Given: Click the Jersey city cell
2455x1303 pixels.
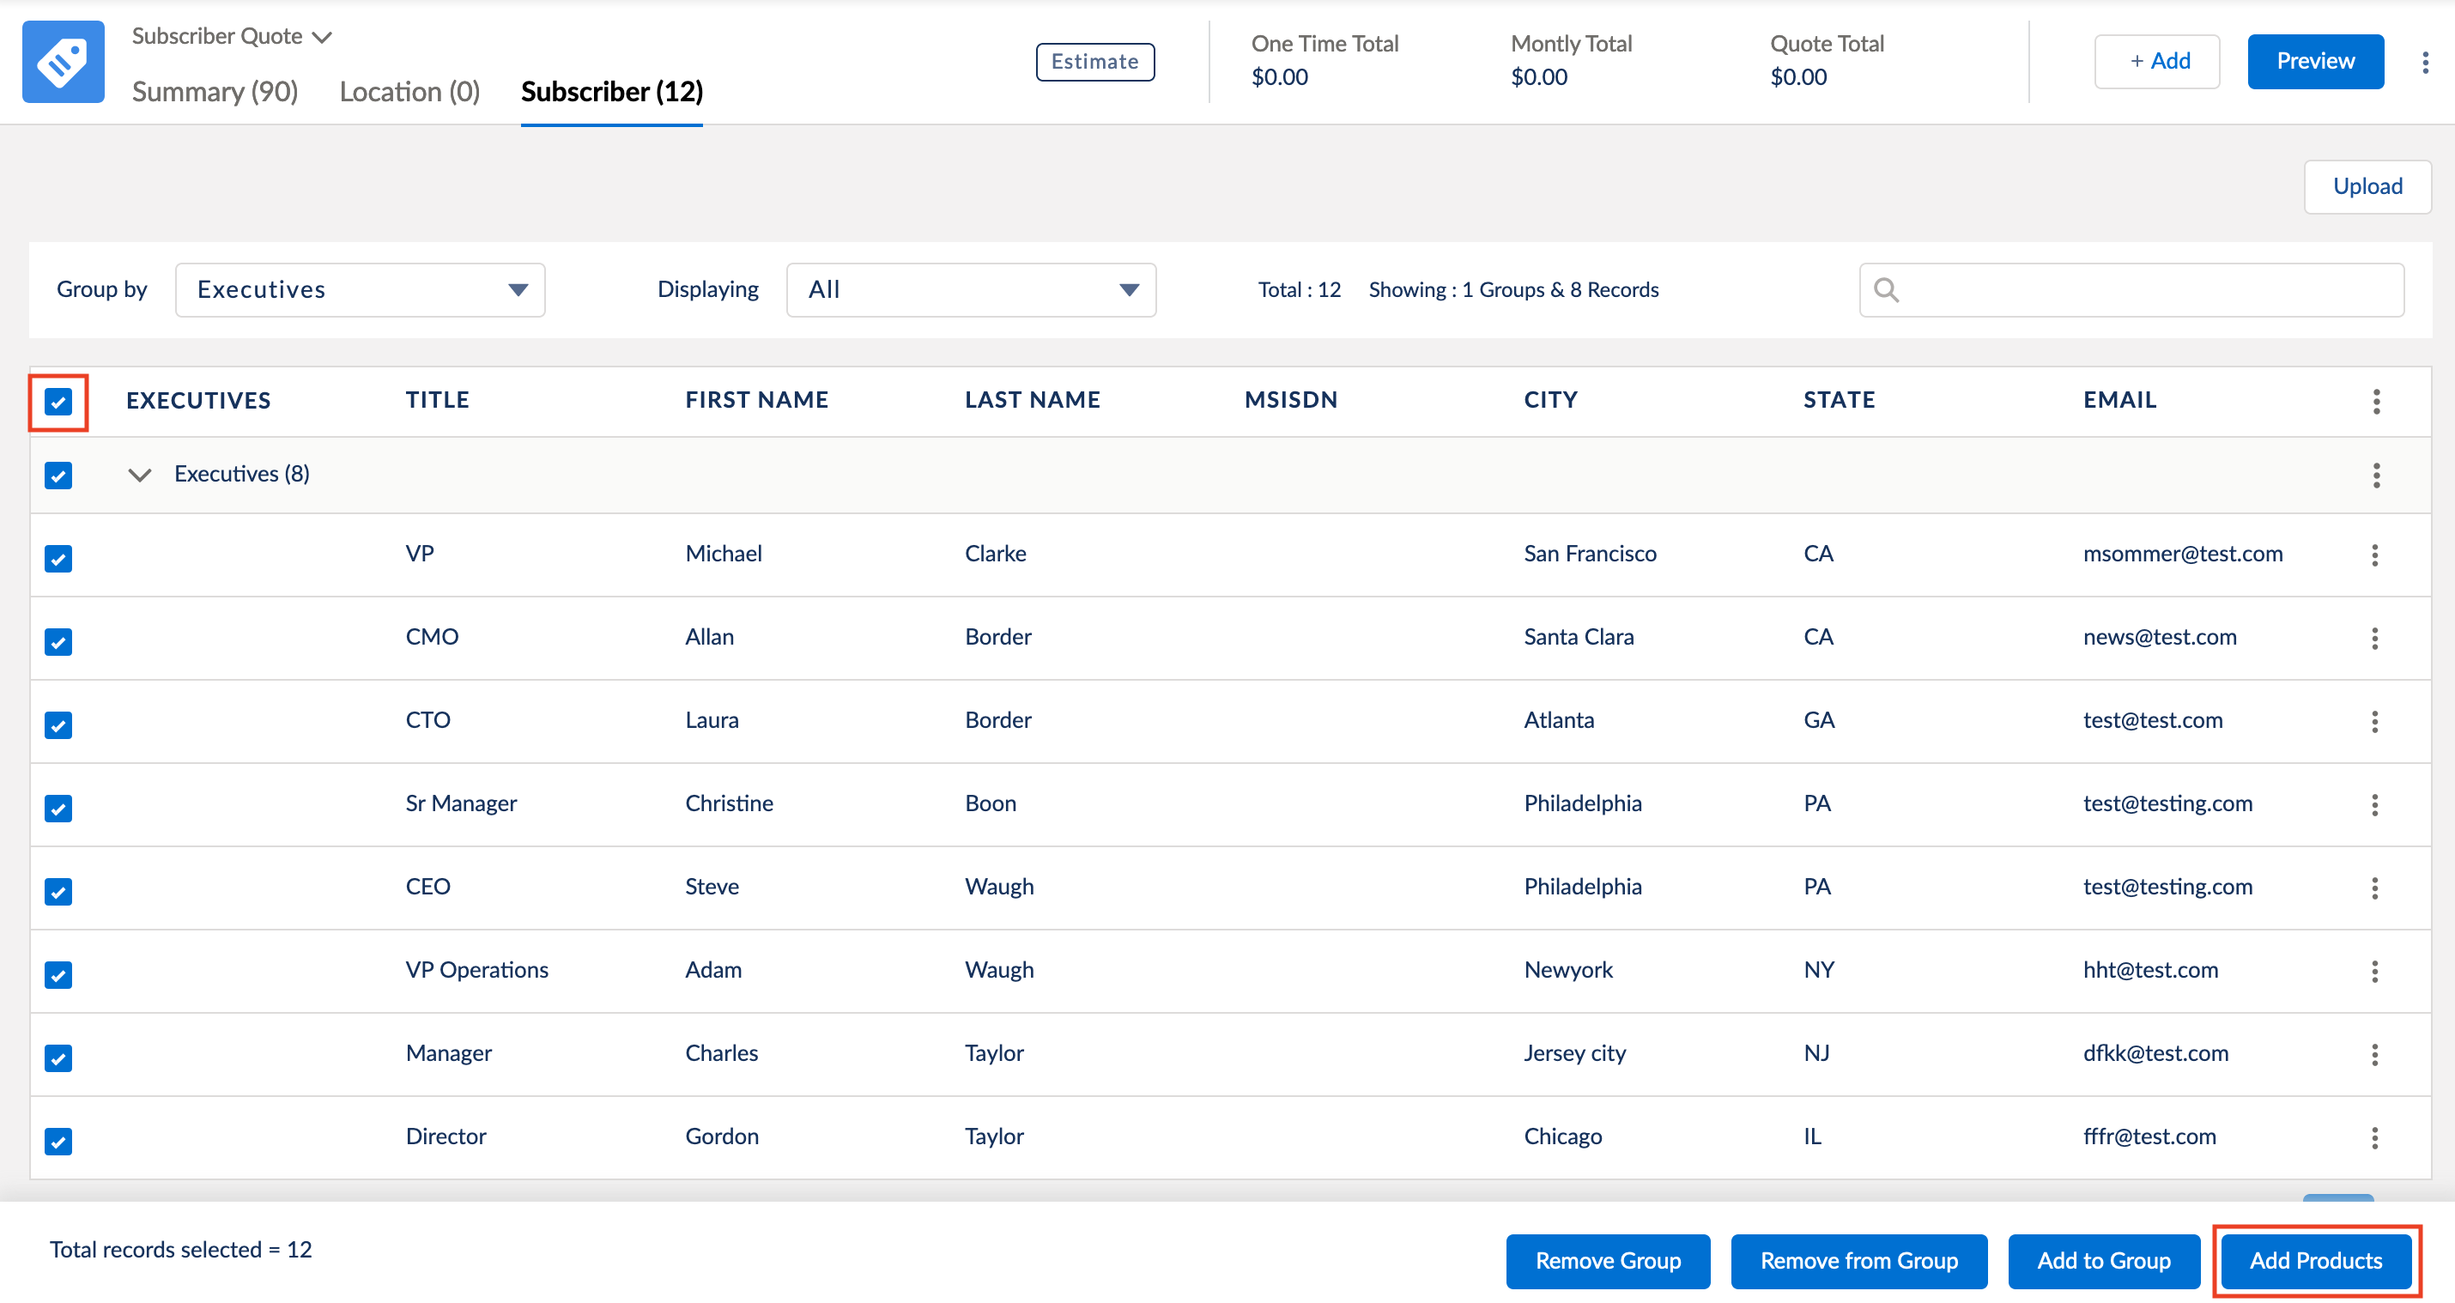Looking at the screenshot, I should pyautogui.click(x=1574, y=1053).
